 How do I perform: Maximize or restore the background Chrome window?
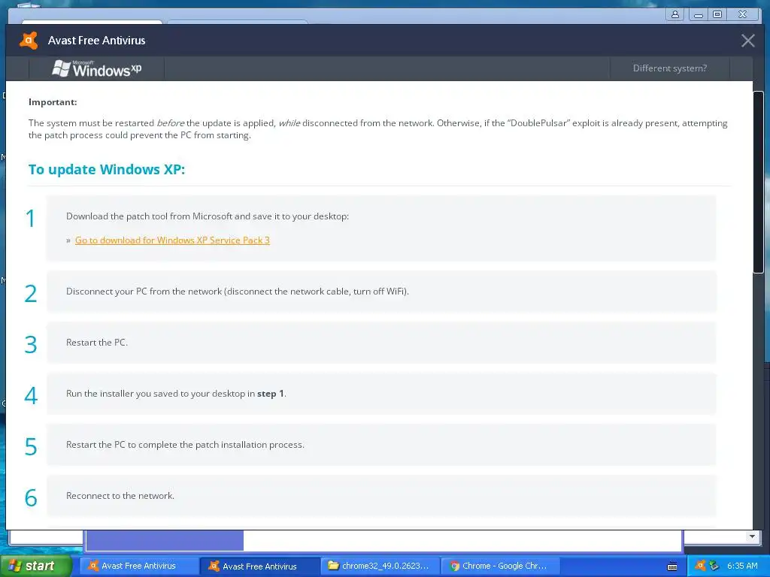(x=717, y=14)
